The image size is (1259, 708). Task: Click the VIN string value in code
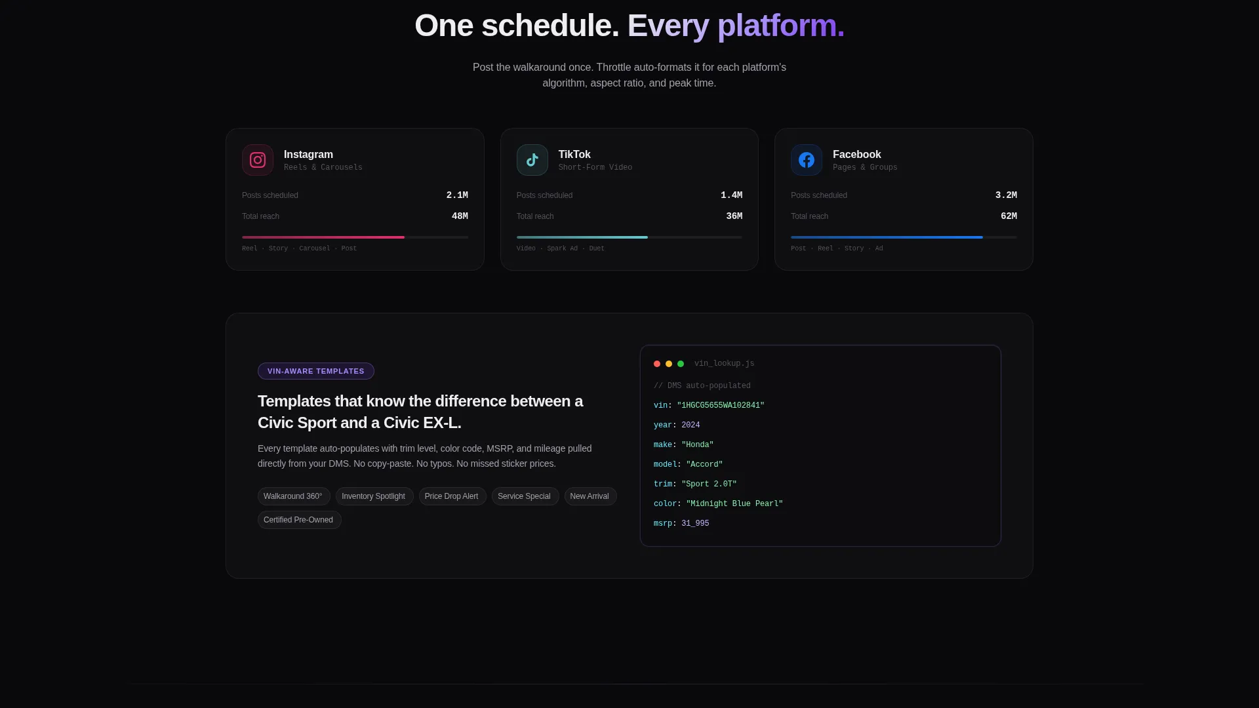[721, 406]
